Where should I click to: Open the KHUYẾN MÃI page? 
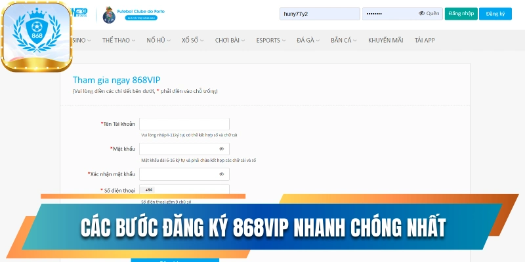coord(386,40)
